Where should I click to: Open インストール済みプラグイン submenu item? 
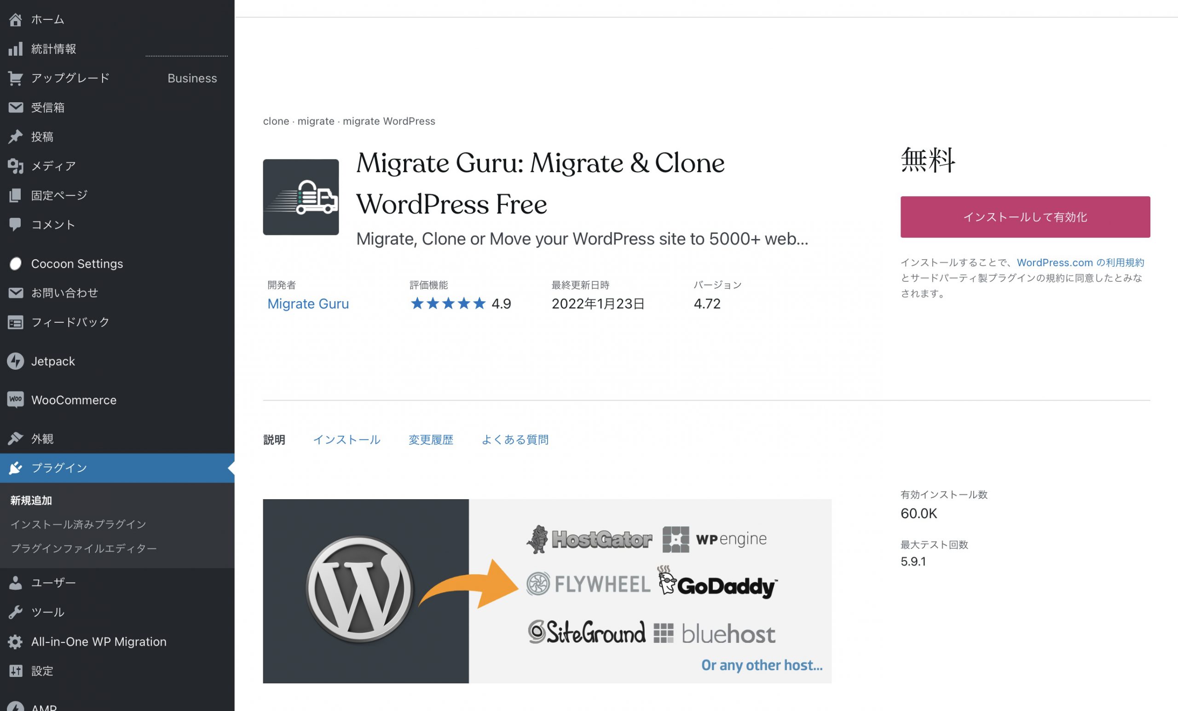click(78, 525)
